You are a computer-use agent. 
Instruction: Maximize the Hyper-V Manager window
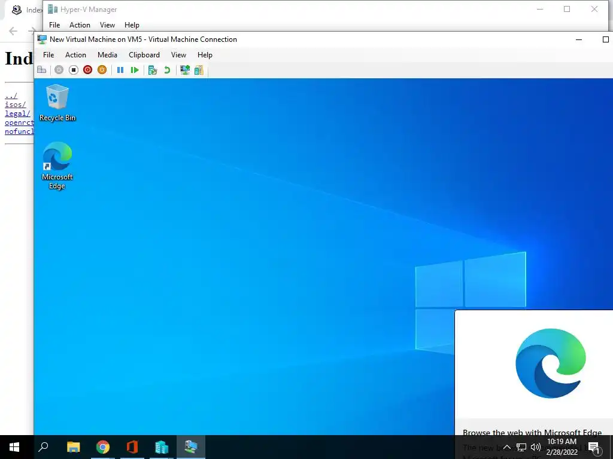coord(567,9)
